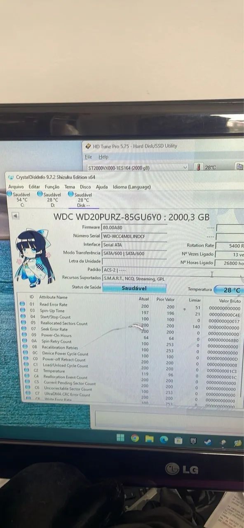Click the transfer mode field SATA/600
This screenshot has width=244, height=528.
(x=134, y=253)
